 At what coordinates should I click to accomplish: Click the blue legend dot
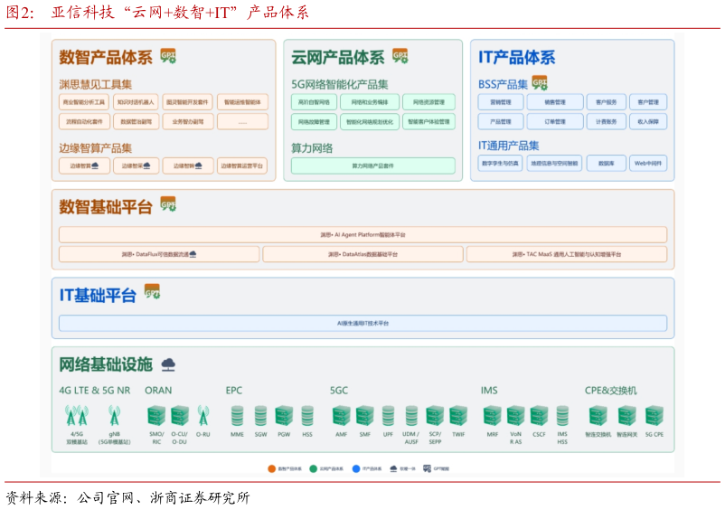pyautogui.click(x=356, y=468)
